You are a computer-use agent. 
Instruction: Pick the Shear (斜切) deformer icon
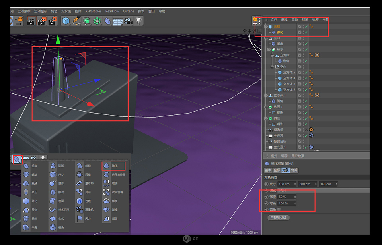click(x=79, y=166)
